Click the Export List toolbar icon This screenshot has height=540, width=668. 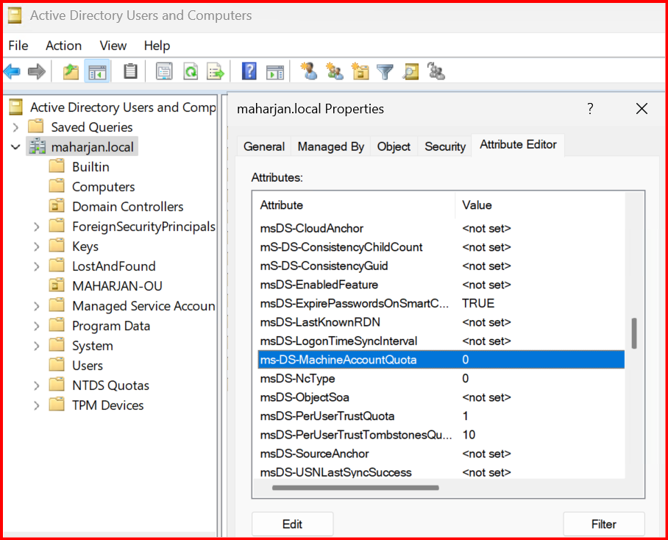(215, 71)
